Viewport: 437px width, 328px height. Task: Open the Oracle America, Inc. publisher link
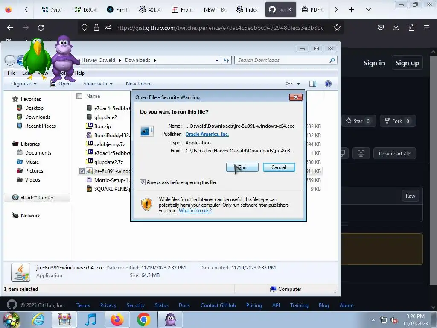(x=207, y=134)
